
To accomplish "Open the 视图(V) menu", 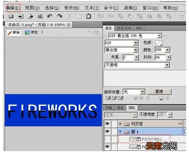I will coord(32,8).
